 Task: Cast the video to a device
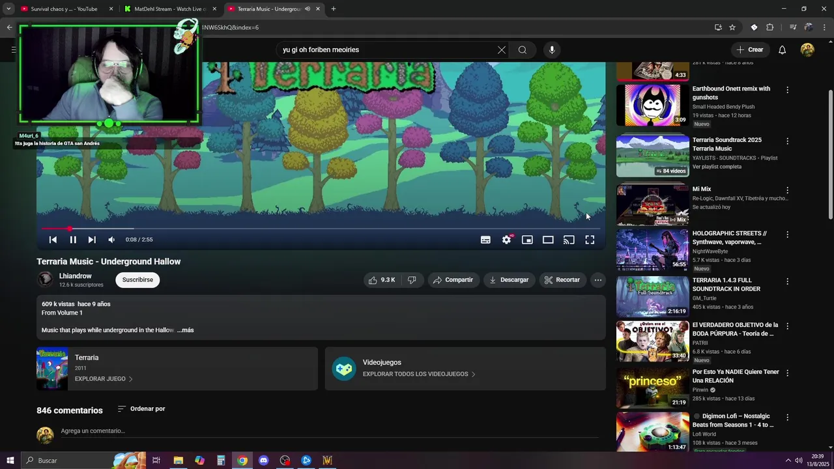(x=569, y=240)
